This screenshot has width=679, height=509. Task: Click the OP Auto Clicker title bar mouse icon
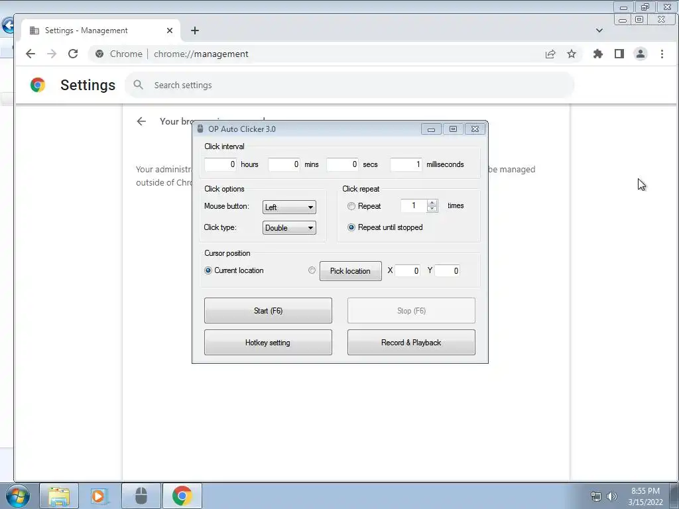(x=200, y=129)
